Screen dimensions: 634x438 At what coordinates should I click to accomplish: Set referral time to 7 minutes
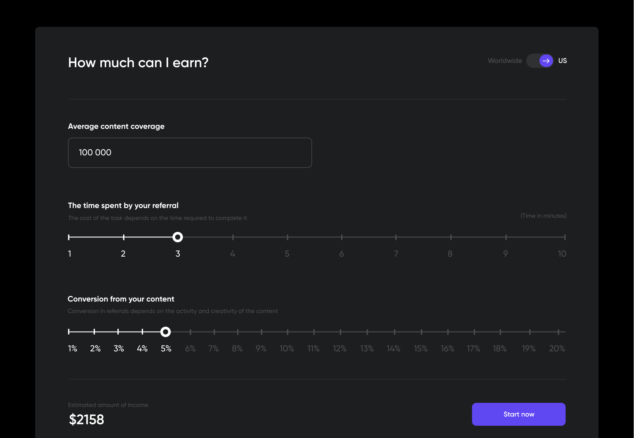396,237
